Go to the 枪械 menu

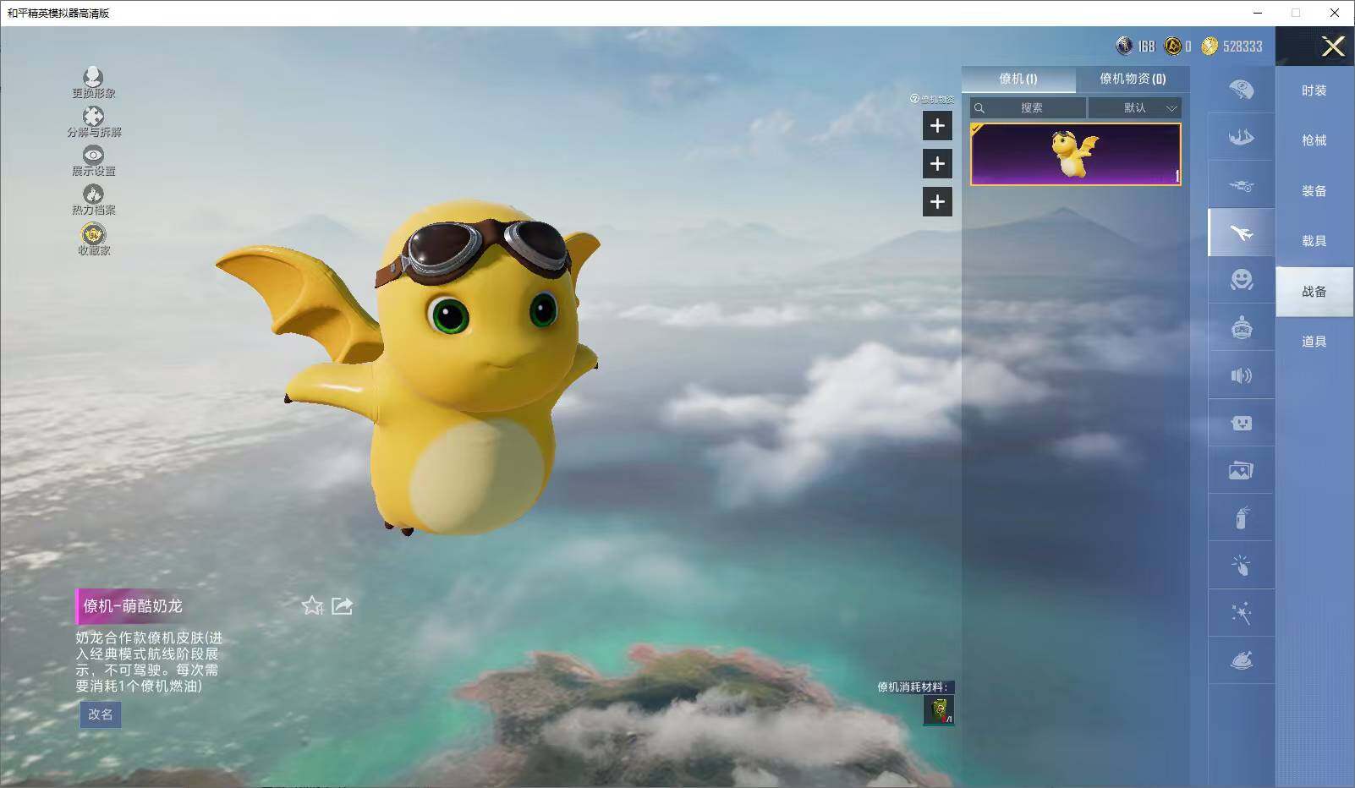1314,140
